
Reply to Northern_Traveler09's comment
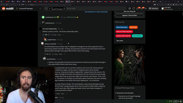(x=55, y=54)
